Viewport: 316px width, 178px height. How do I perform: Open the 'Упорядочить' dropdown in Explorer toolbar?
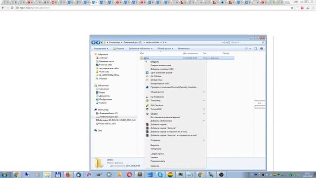tap(101, 48)
